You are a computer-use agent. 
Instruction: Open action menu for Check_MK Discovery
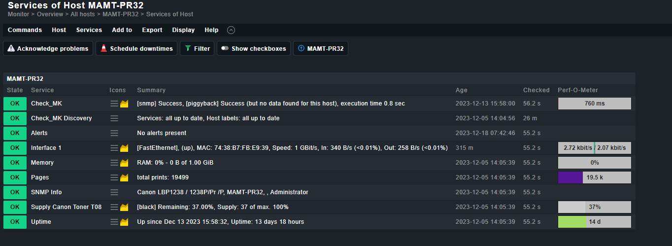point(114,118)
